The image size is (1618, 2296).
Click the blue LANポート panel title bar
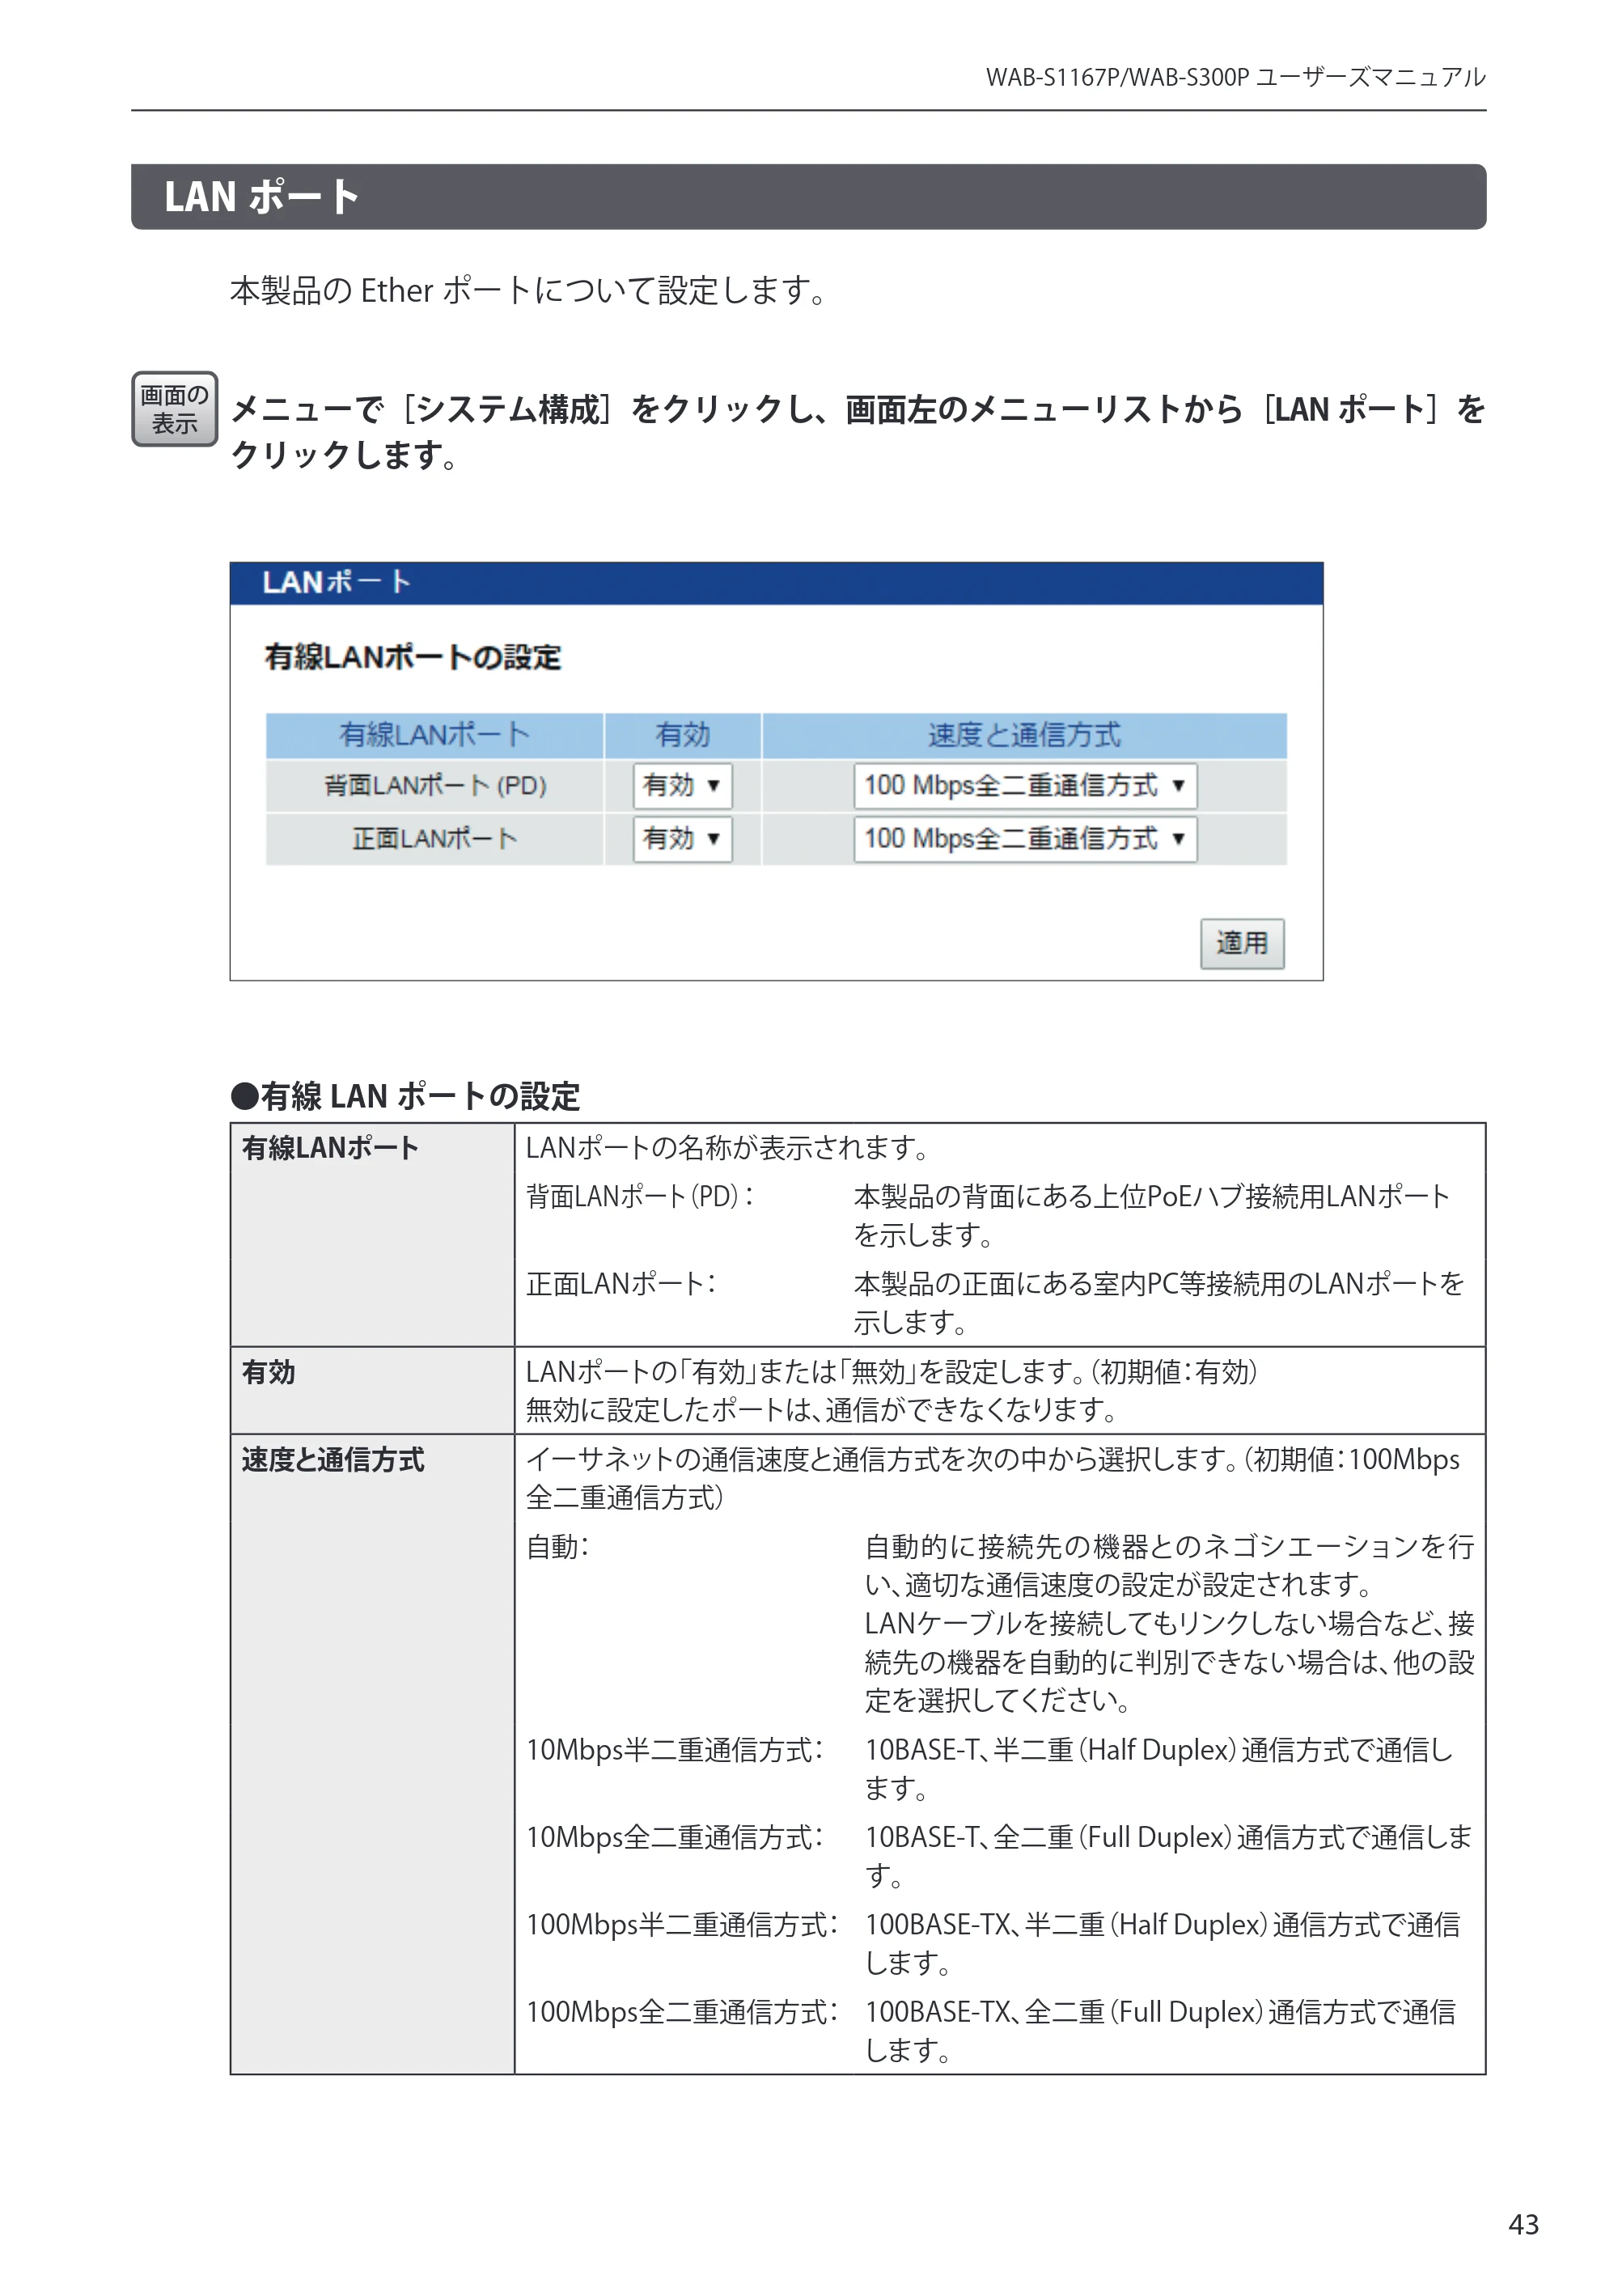pos(776,583)
